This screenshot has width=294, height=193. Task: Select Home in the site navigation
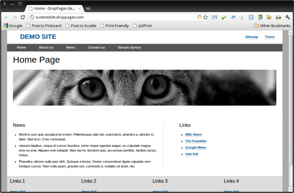[x=22, y=48]
